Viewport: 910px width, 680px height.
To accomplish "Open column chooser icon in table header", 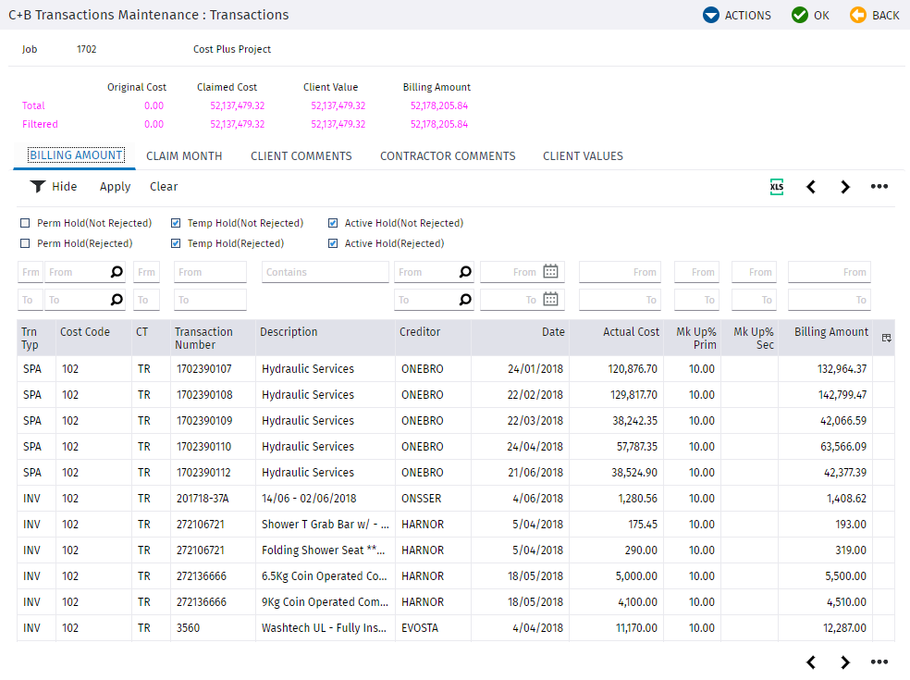I will pyautogui.click(x=886, y=338).
